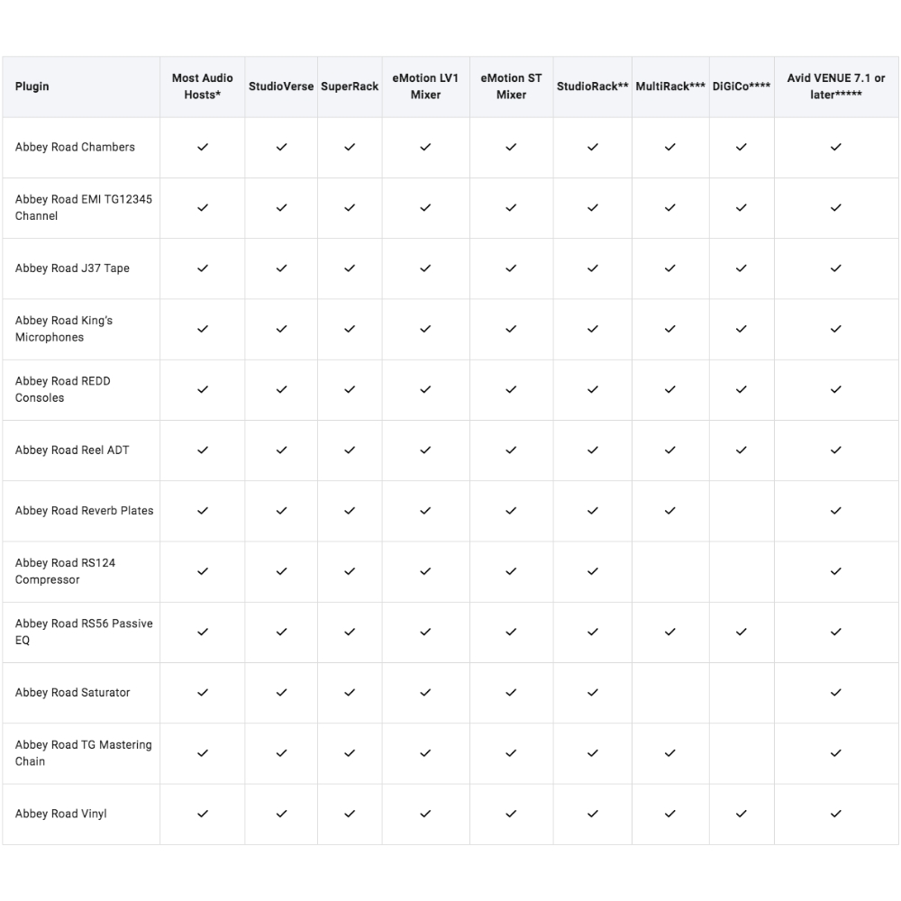Click the Abbey Road J37 Tape StudioVerse checkmark

[x=281, y=268]
